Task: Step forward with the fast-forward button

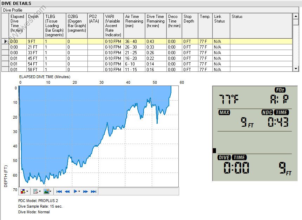Action: [85, 191]
